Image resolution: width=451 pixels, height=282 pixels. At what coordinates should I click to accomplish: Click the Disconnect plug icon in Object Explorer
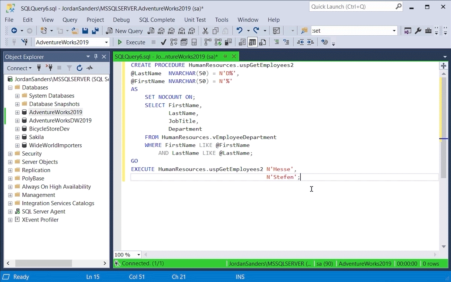click(49, 68)
